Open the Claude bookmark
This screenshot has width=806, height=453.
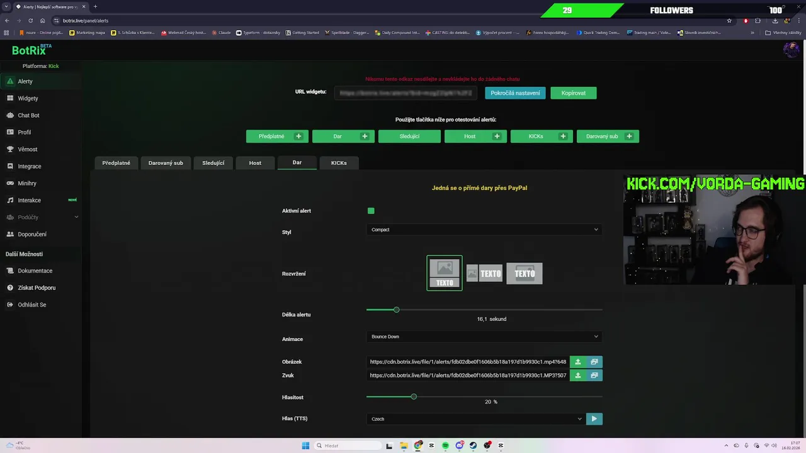pyautogui.click(x=222, y=33)
